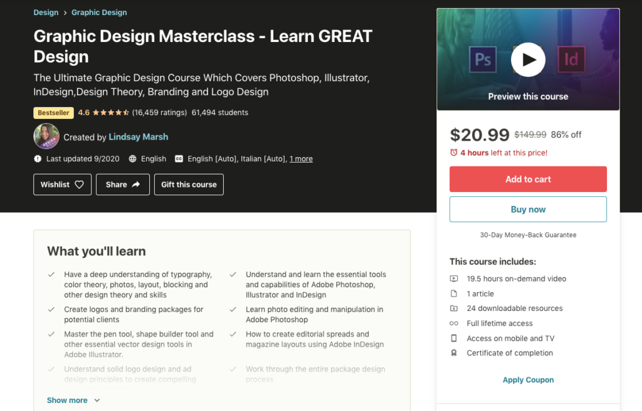
Task: Click the $149.99 original price
Action: (530, 134)
